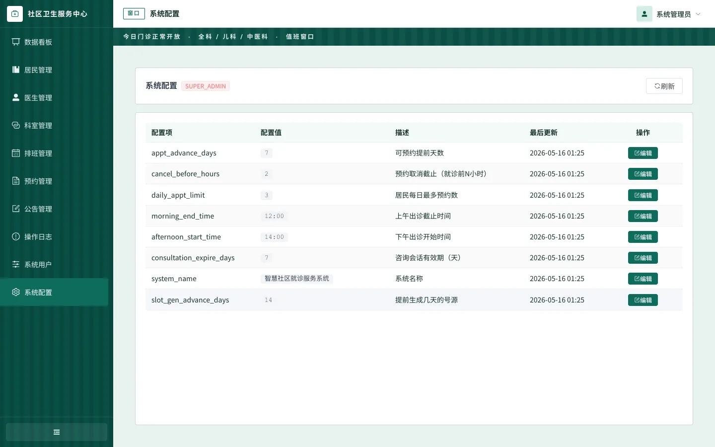Edit the daily_appt_limit setting
The width and height of the screenshot is (715, 447).
click(x=643, y=195)
